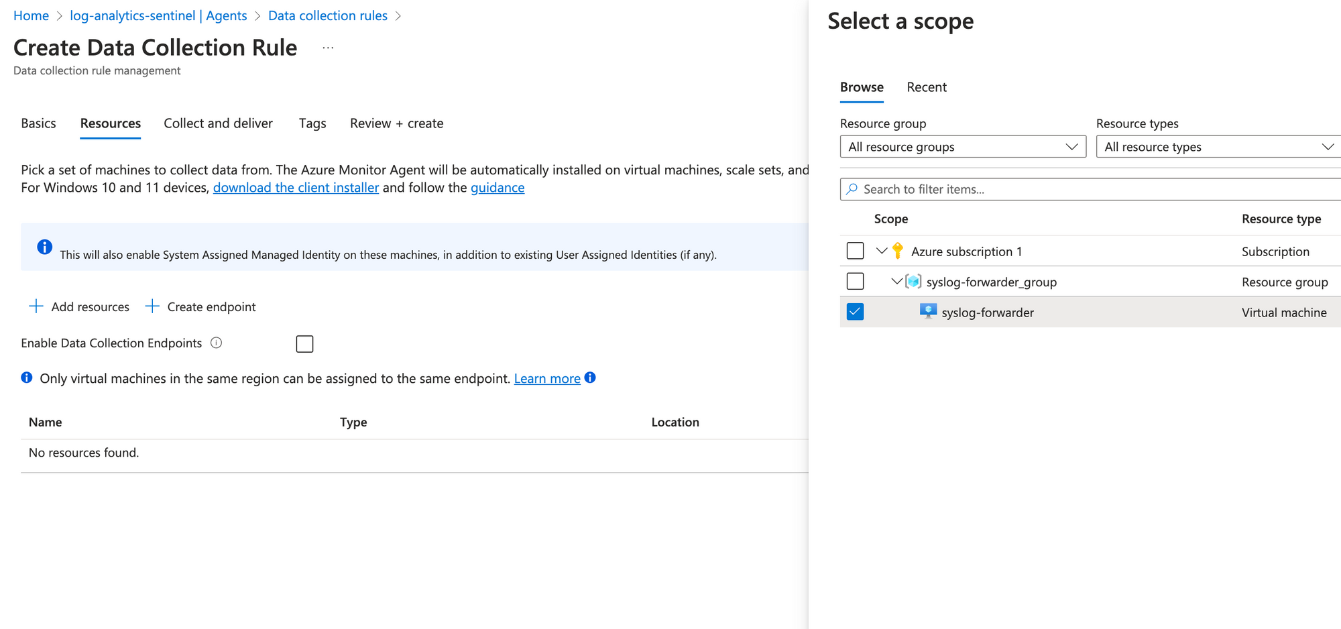Select the Azure subscription 1 row label

[x=967, y=251]
